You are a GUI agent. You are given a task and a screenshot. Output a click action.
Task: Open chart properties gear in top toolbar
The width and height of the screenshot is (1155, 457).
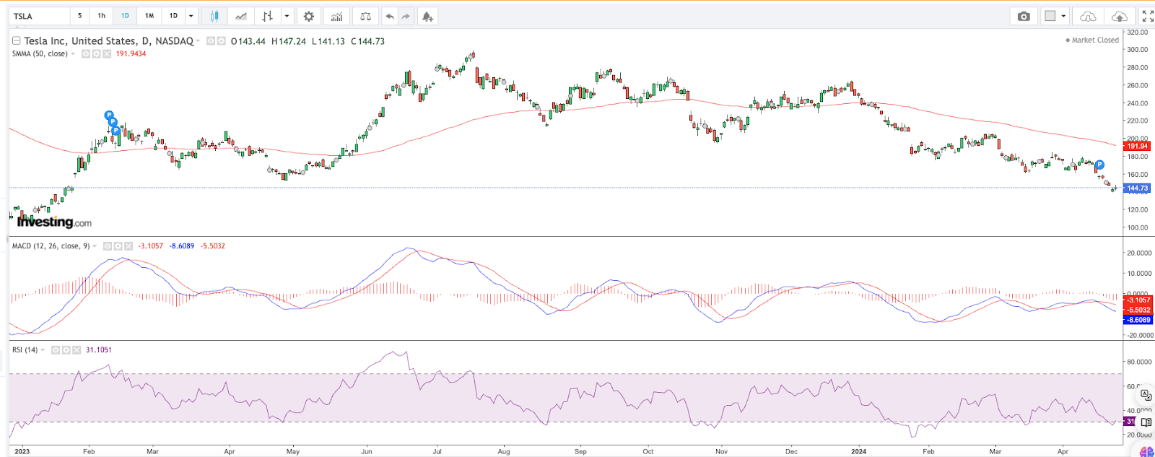[x=309, y=16]
